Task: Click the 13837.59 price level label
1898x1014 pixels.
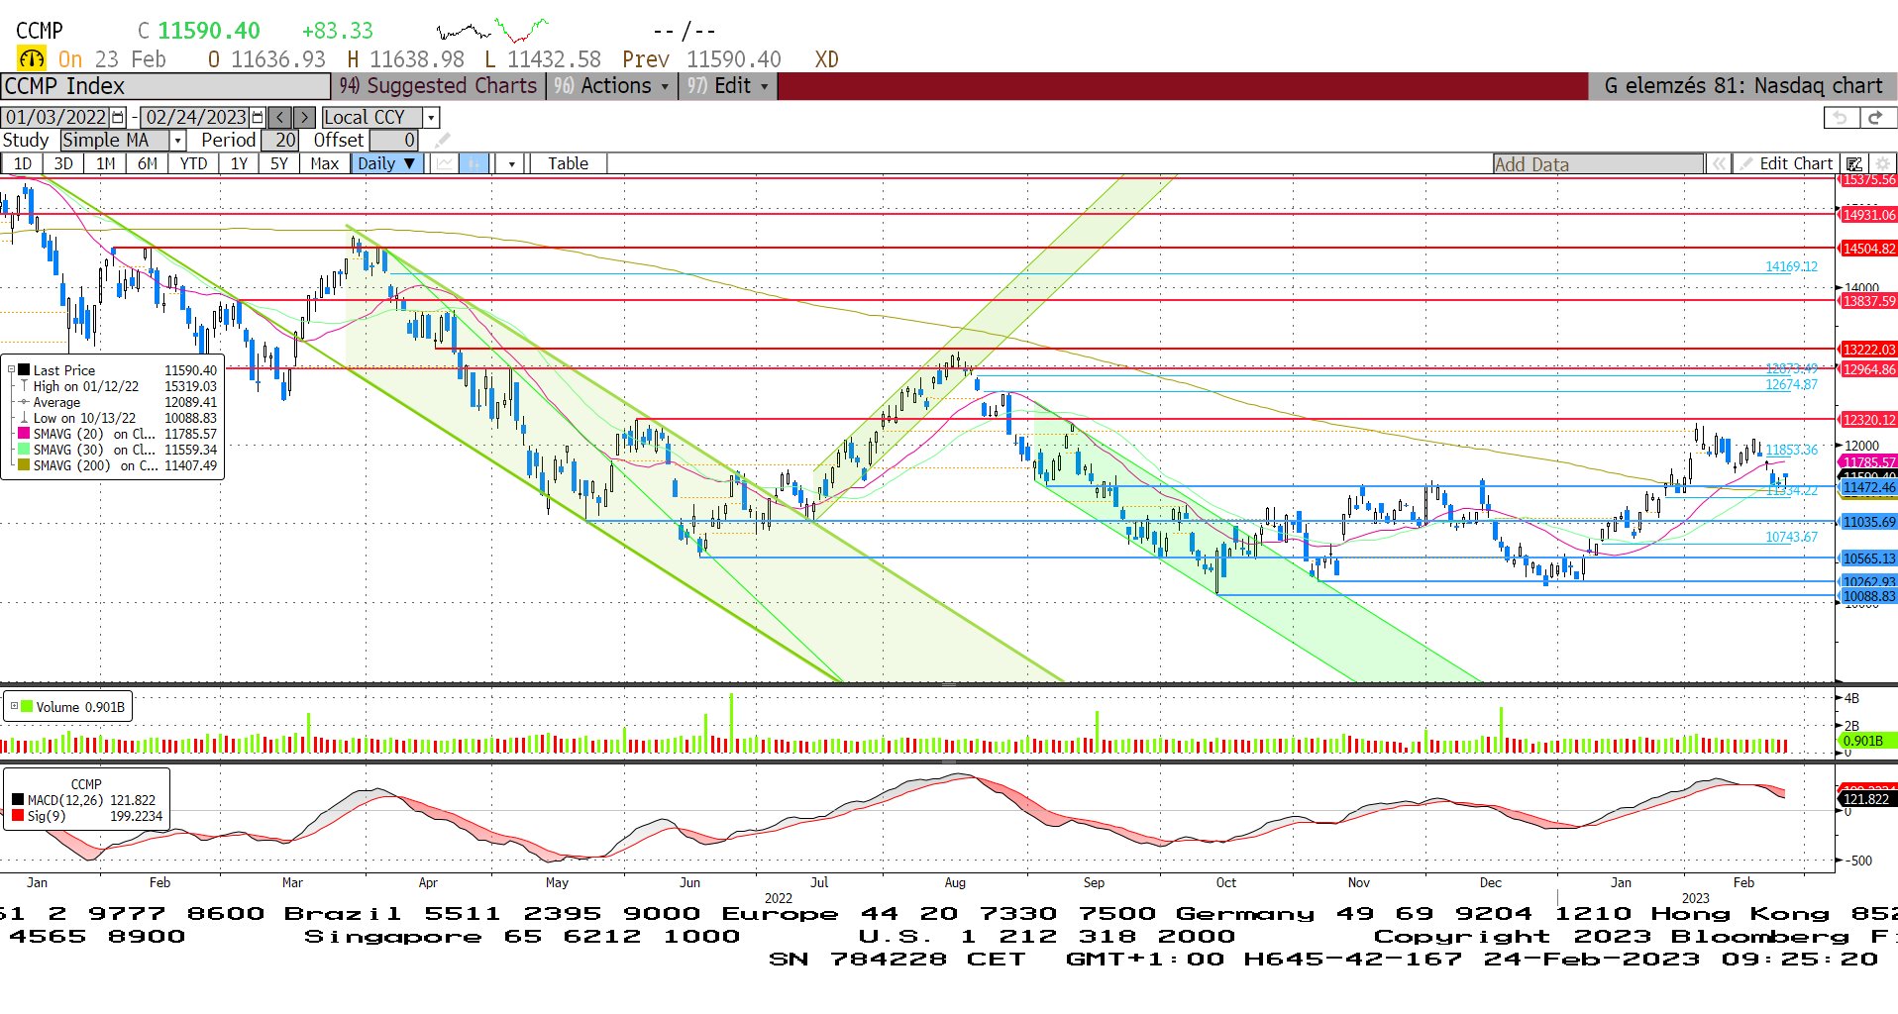Action: [x=1868, y=301]
